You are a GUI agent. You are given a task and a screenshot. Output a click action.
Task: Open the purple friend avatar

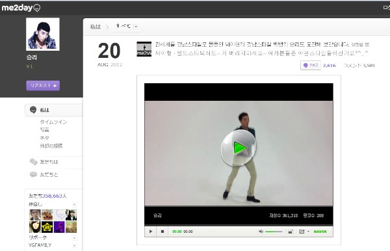[59, 227]
